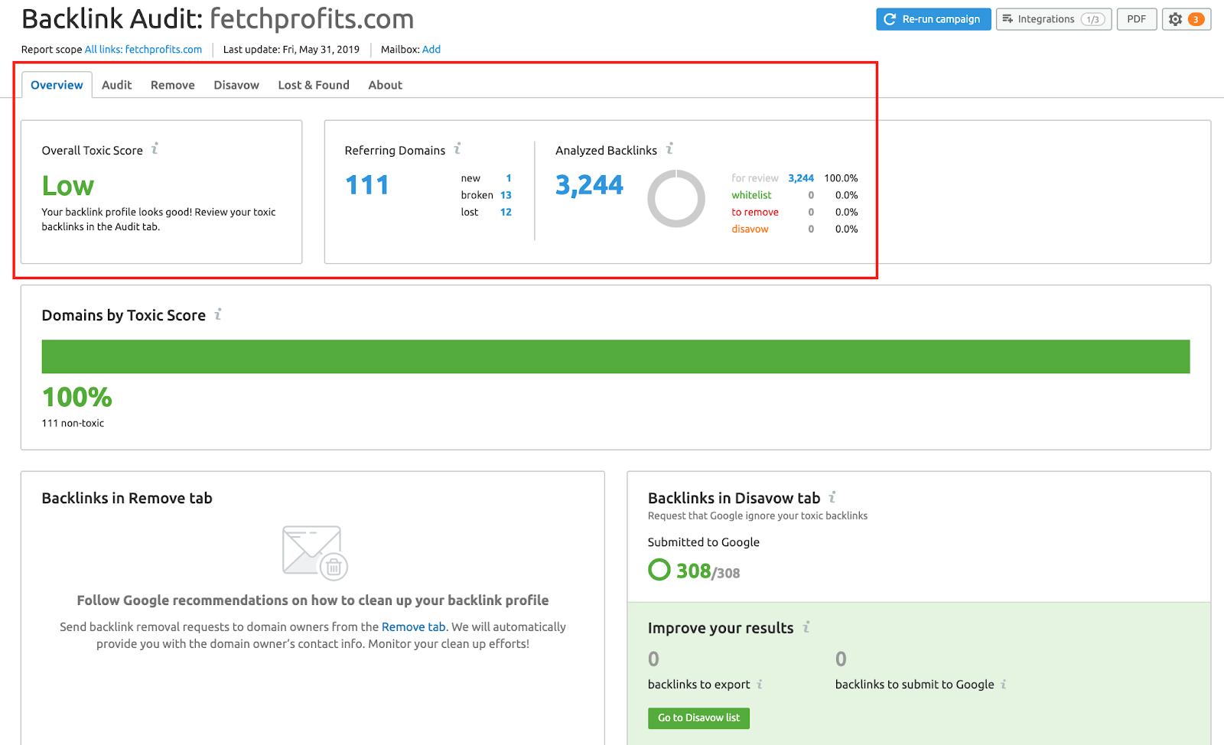This screenshot has height=745, width=1224.
Task: Click the 1/3 integrations counter badge
Action: click(1092, 19)
